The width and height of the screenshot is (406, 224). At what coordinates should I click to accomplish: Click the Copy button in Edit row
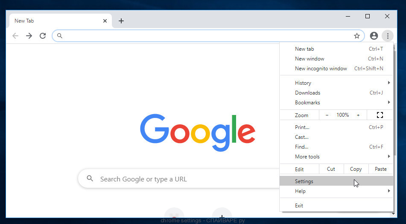click(x=356, y=169)
